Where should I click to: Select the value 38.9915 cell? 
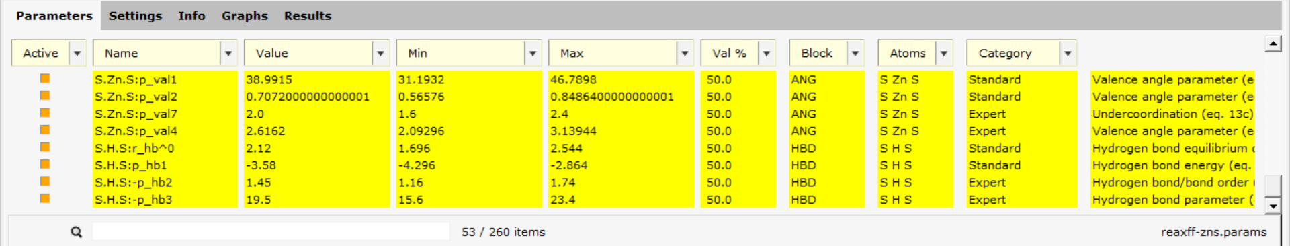[x=316, y=79]
